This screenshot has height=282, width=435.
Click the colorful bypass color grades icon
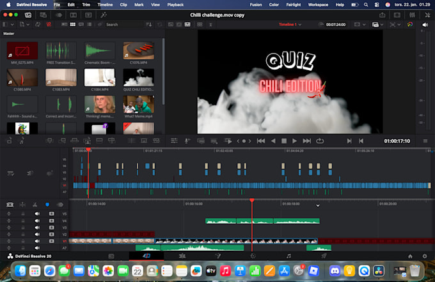pos(410,25)
